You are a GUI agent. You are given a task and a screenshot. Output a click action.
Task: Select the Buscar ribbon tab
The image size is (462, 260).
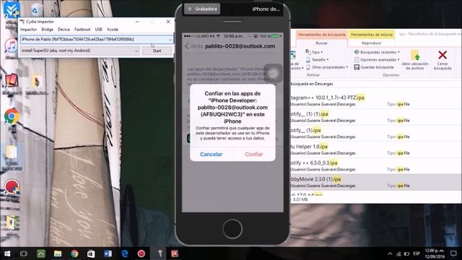pyautogui.click(x=321, y=43)
